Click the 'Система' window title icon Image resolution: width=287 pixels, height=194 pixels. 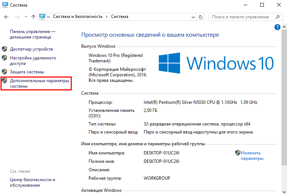tap(5, 5)
